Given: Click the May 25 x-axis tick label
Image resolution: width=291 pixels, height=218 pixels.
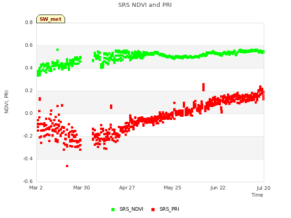Looking at the screenshot, I should point(172,188).
